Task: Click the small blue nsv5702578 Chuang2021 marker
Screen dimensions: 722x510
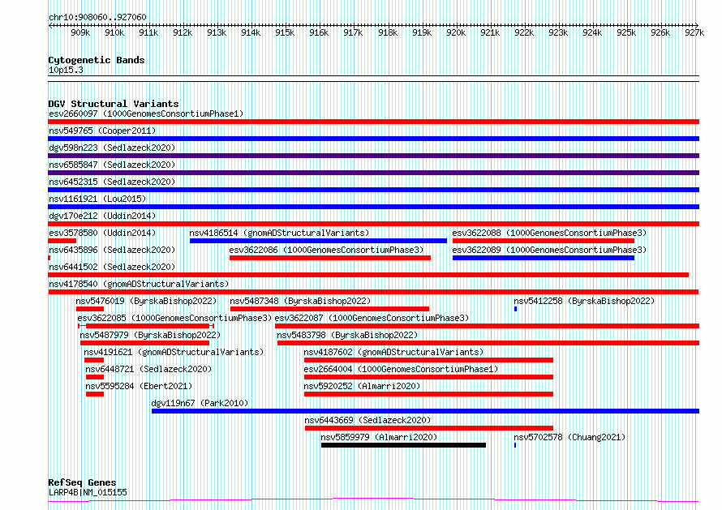Action: [515, 445]
